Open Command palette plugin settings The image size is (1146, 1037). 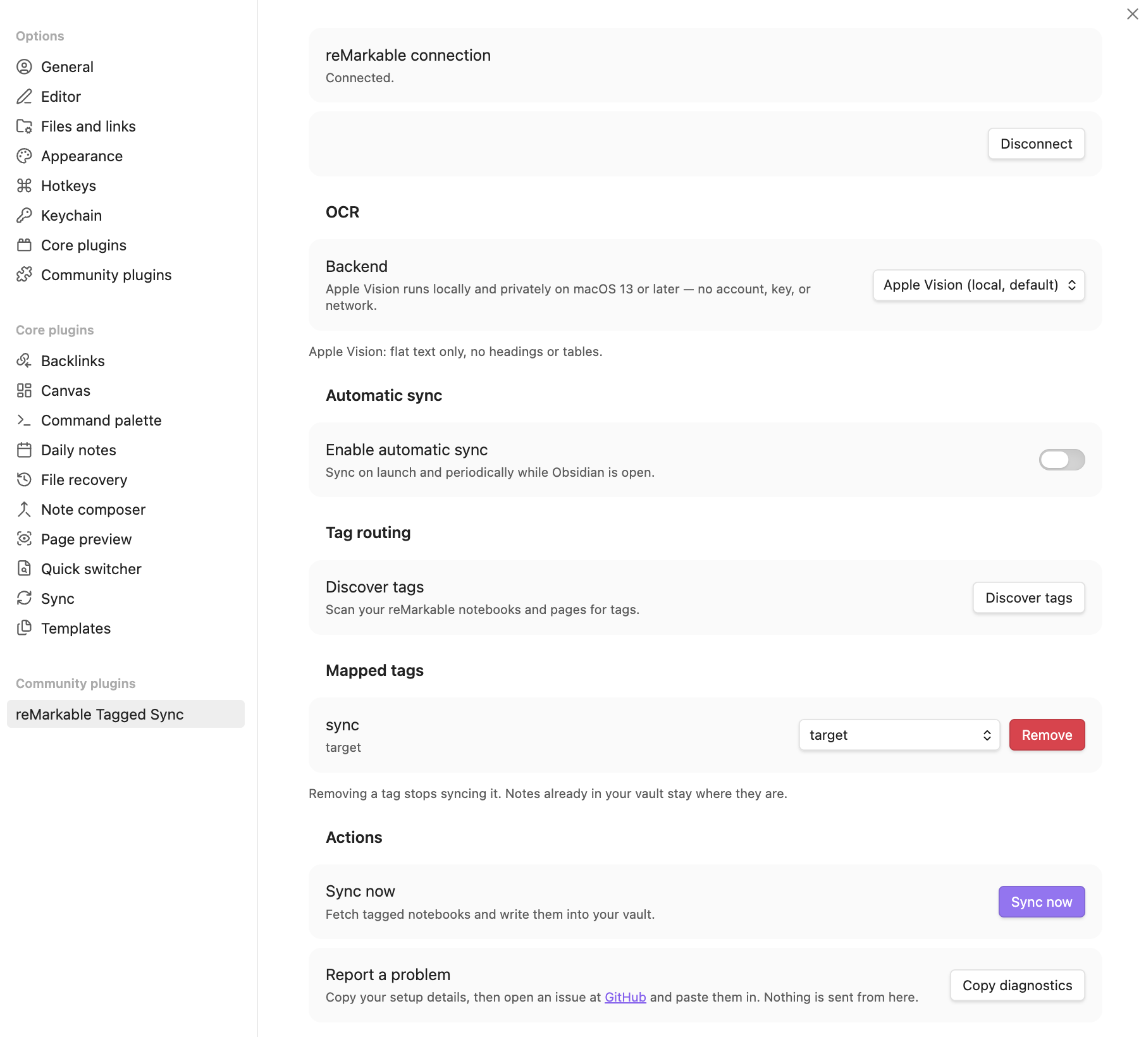126,420
